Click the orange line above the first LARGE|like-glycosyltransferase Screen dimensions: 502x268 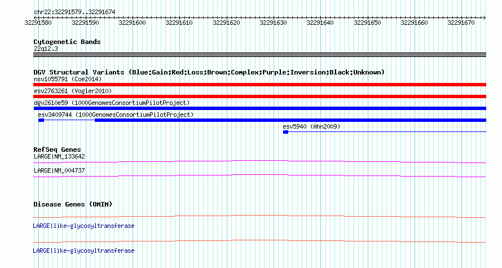[259, 217]
